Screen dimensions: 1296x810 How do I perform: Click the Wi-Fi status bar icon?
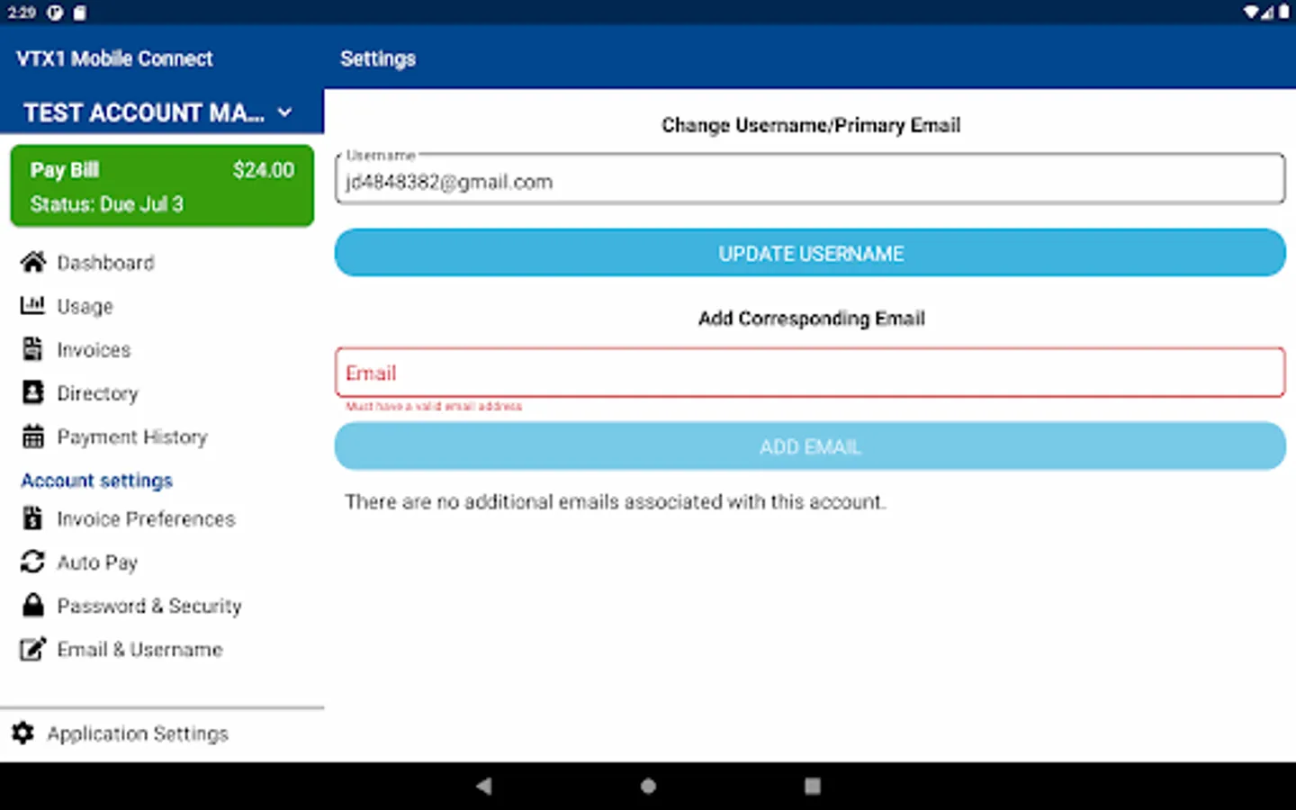tap(1252, 12)
